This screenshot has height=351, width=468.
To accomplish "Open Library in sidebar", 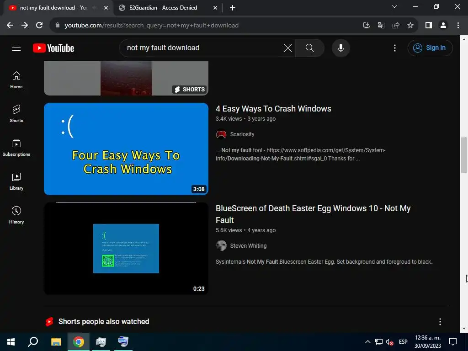I will pos(16,181).
